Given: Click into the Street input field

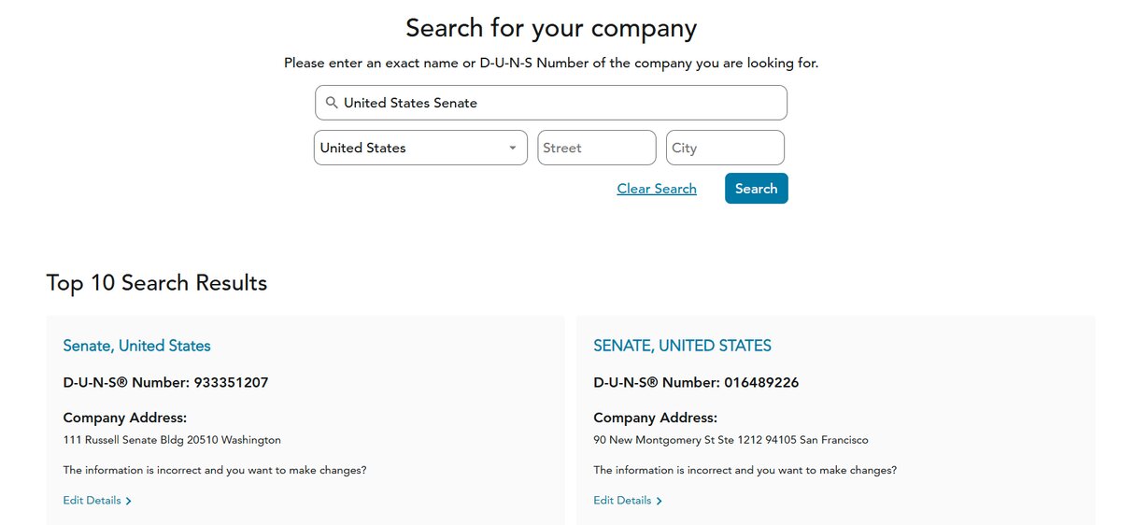Looking at the screenshot, I should [597, 148].
